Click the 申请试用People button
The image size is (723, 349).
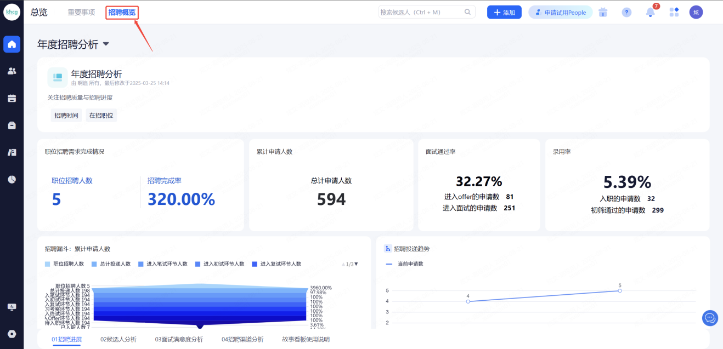(x=560, y=13)
